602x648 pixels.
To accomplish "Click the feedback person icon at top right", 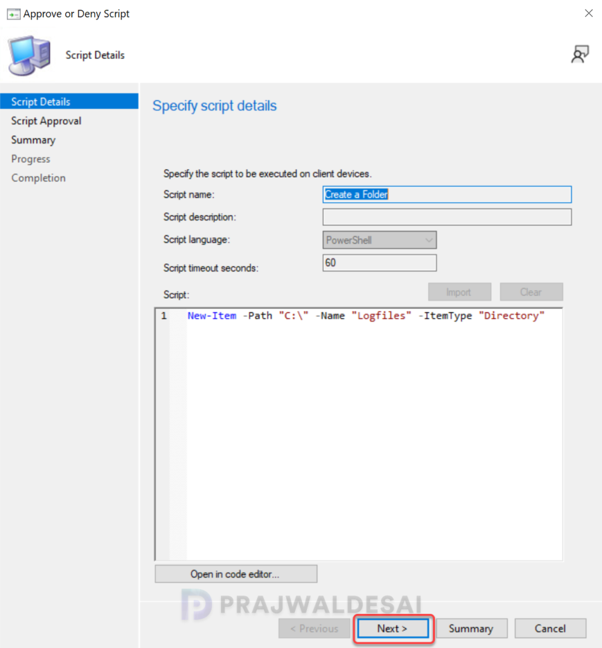I will (x=580, y=54).
